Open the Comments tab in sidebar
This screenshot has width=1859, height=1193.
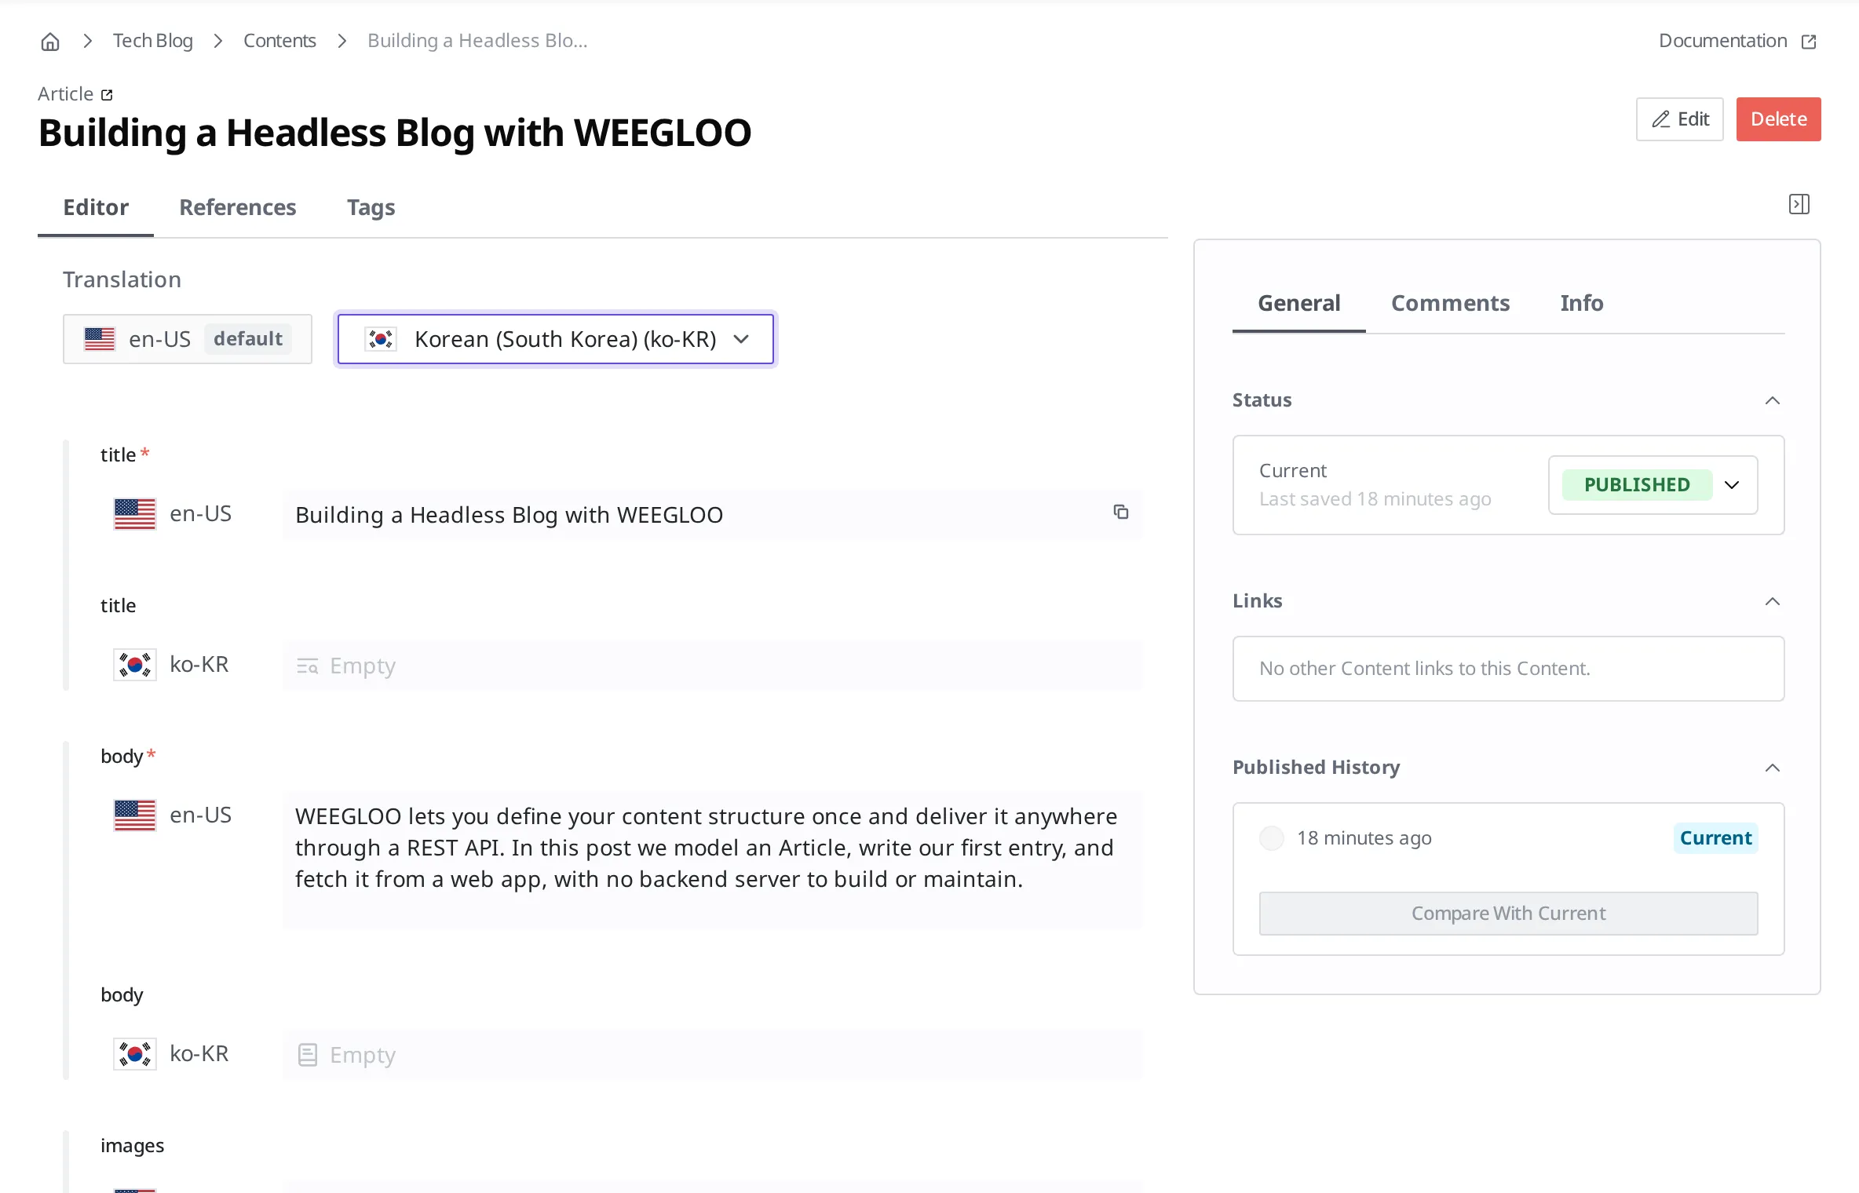[x=1450, y=303]
